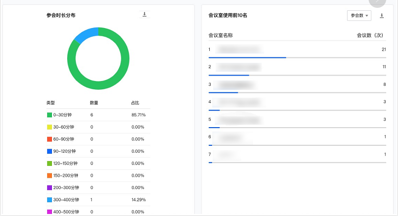Select the purple 200-300分钟 legend swatch
This screenshot has width=398, height=216.
50,188
